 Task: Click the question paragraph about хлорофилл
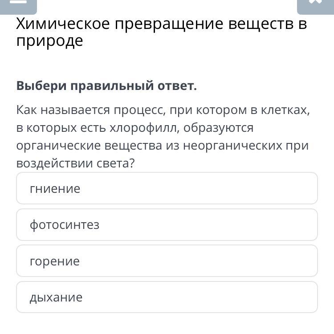pos(163,137)
